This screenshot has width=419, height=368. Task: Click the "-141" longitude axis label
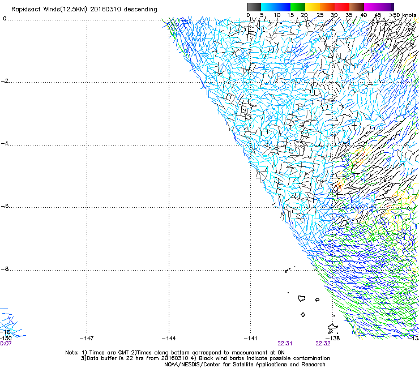[x=251, y=339]
